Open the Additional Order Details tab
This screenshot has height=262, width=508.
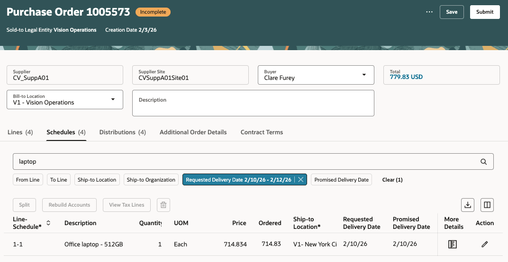click(x=193, y=132)
